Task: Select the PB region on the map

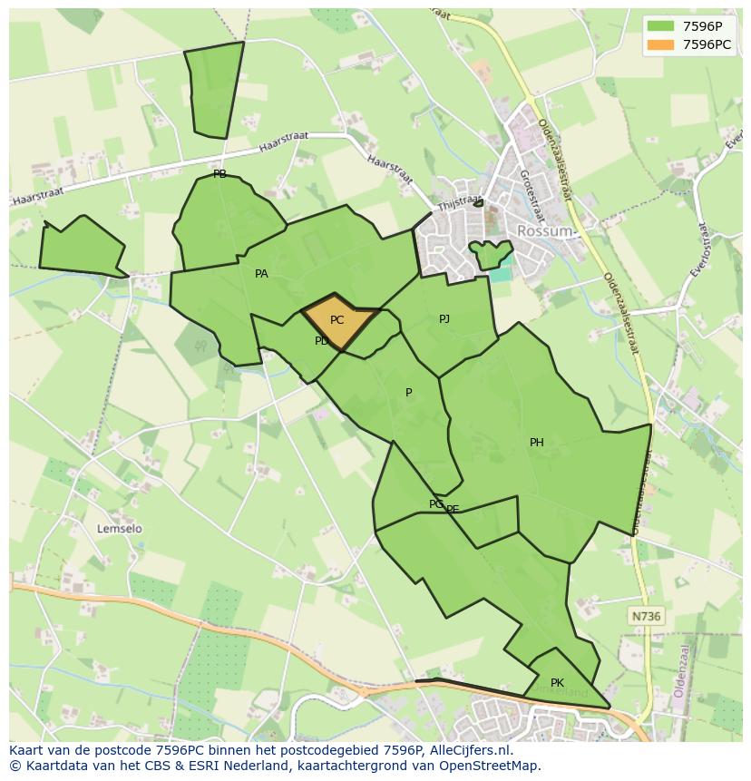Action: (x=218, y=174)
